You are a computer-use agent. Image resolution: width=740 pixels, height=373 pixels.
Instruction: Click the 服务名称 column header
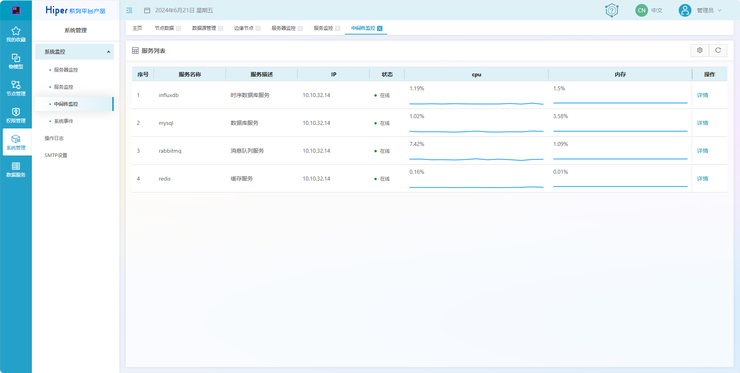pyautogui.click(x=190, y=74)
